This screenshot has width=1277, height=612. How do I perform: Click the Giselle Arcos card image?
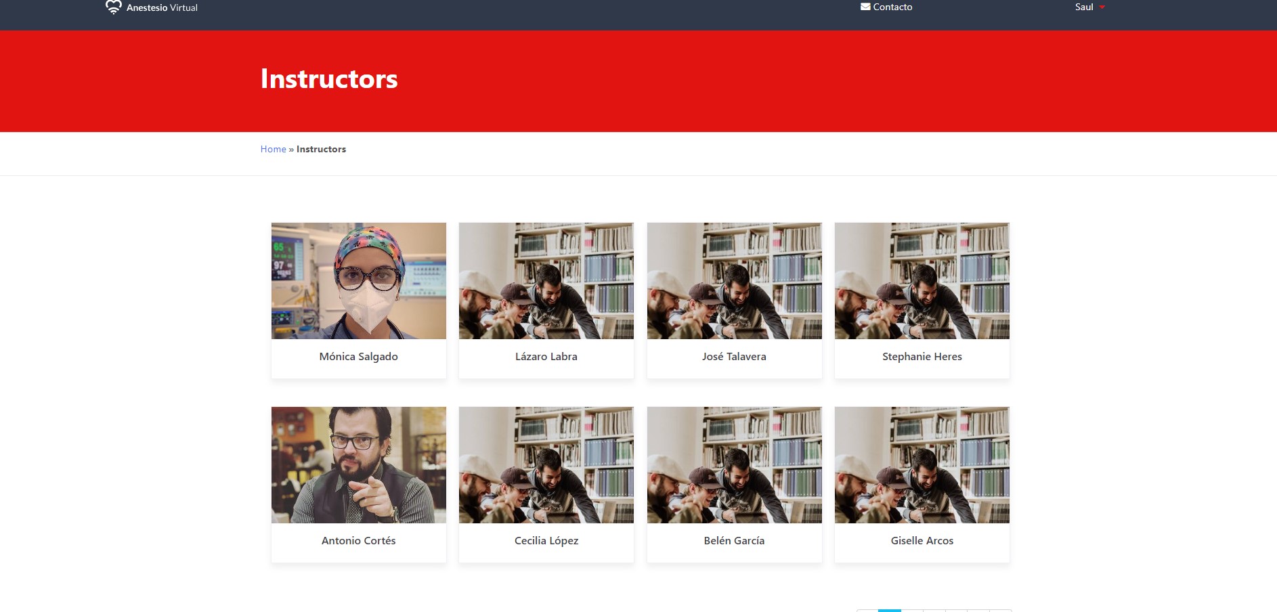(x=922, y=465)
